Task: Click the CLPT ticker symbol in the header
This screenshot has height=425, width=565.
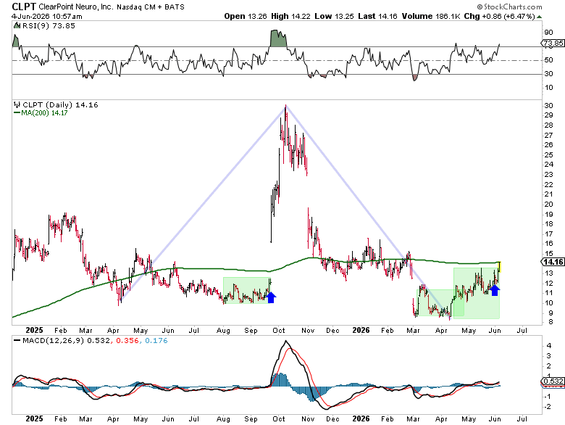Action: click(x=24, y=7)
